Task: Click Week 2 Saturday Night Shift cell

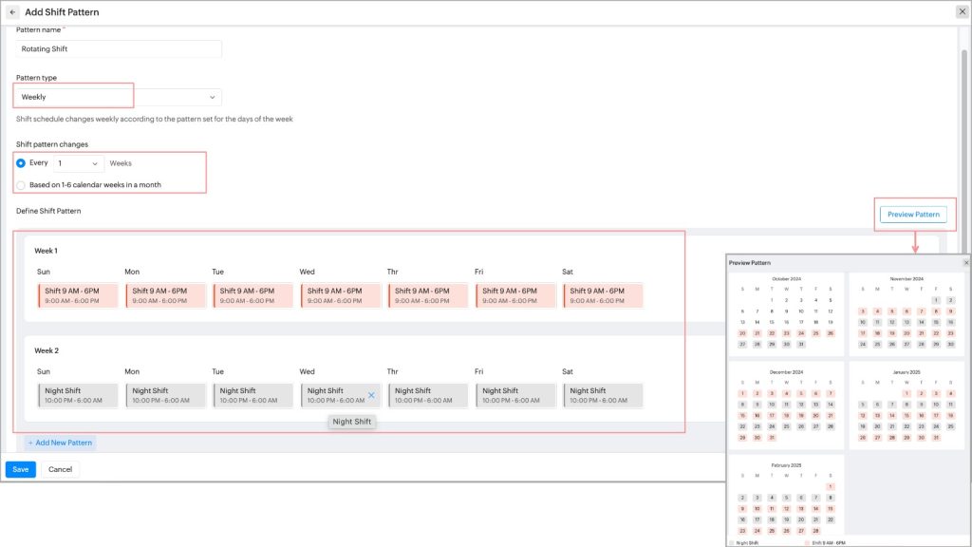Action: tap(603, 395)
